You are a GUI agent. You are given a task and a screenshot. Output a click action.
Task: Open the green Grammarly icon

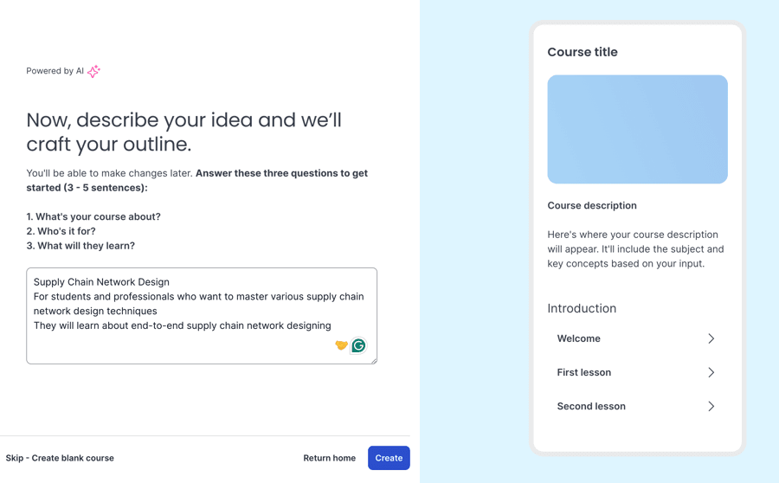click(358, 345)
